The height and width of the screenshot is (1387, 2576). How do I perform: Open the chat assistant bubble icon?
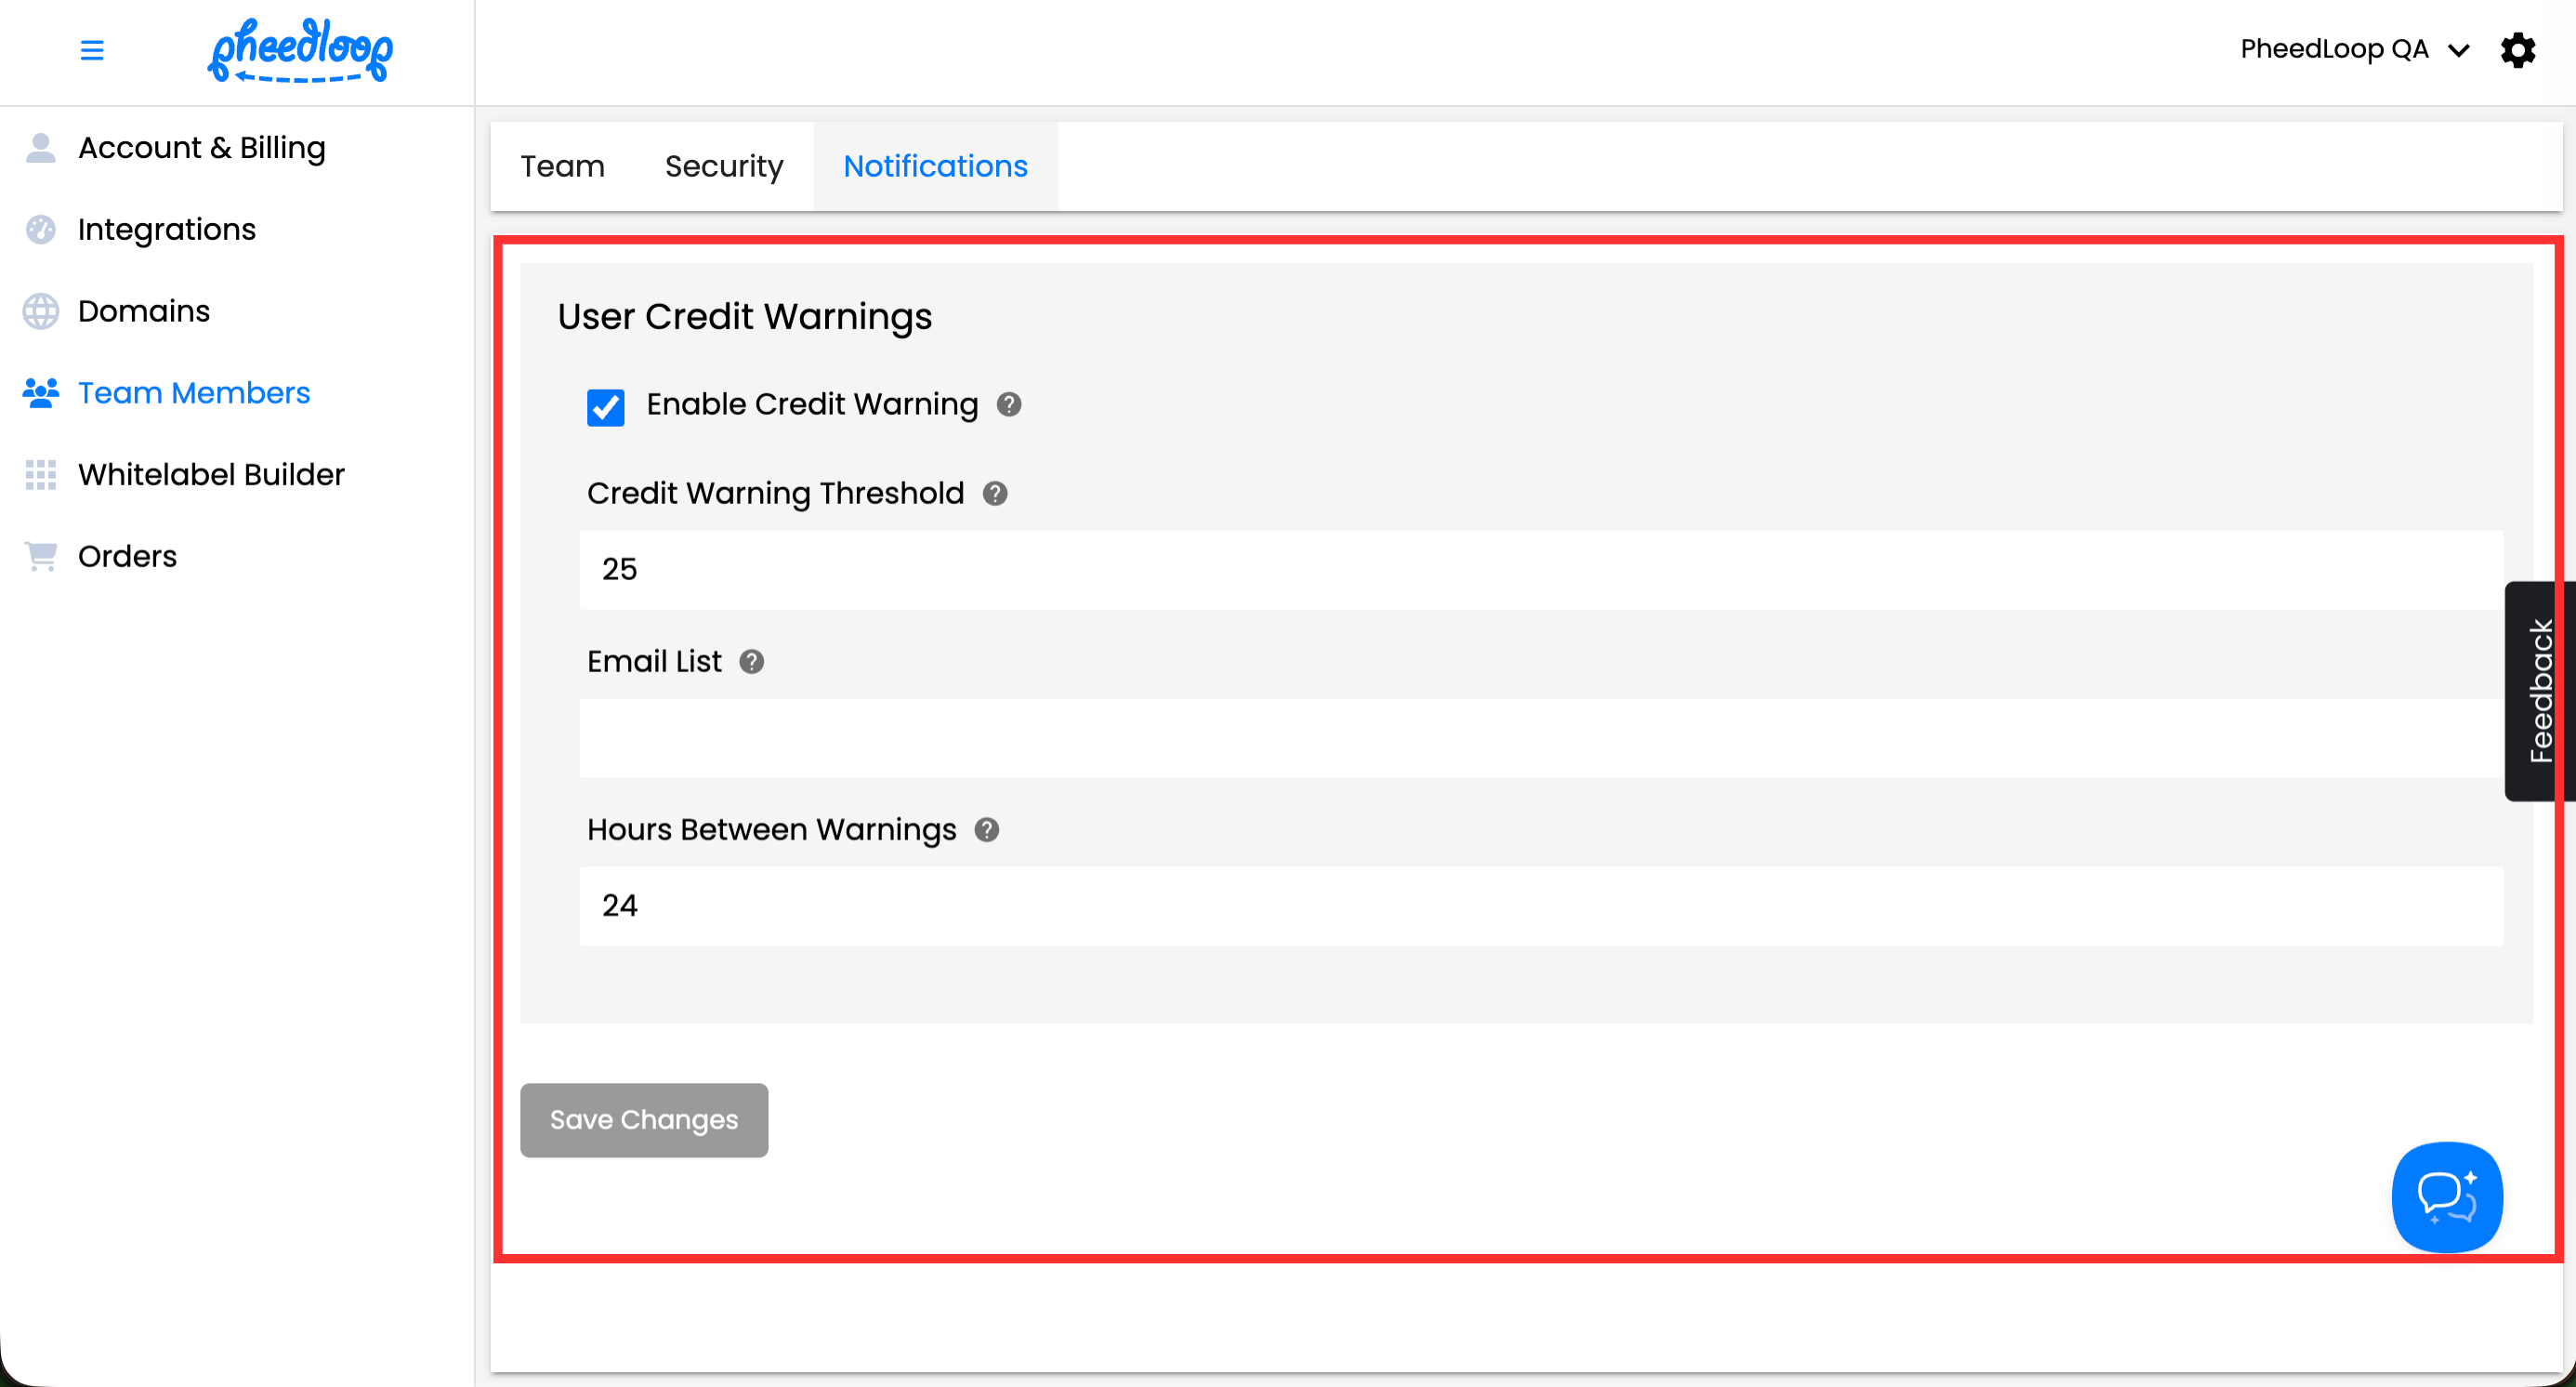click(2446, 1196)
